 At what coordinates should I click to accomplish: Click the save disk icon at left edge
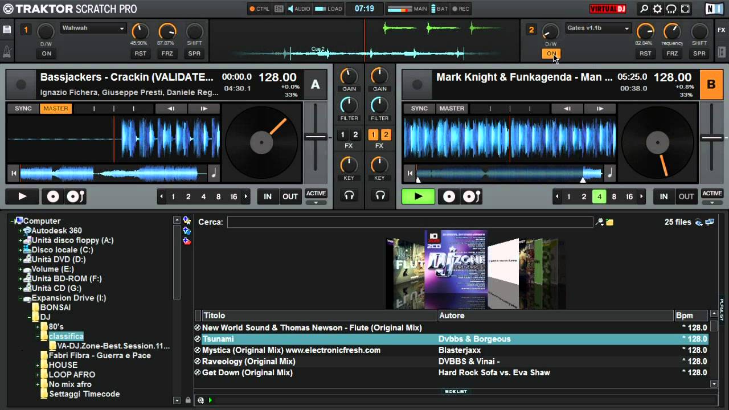(x=7, y=29)
